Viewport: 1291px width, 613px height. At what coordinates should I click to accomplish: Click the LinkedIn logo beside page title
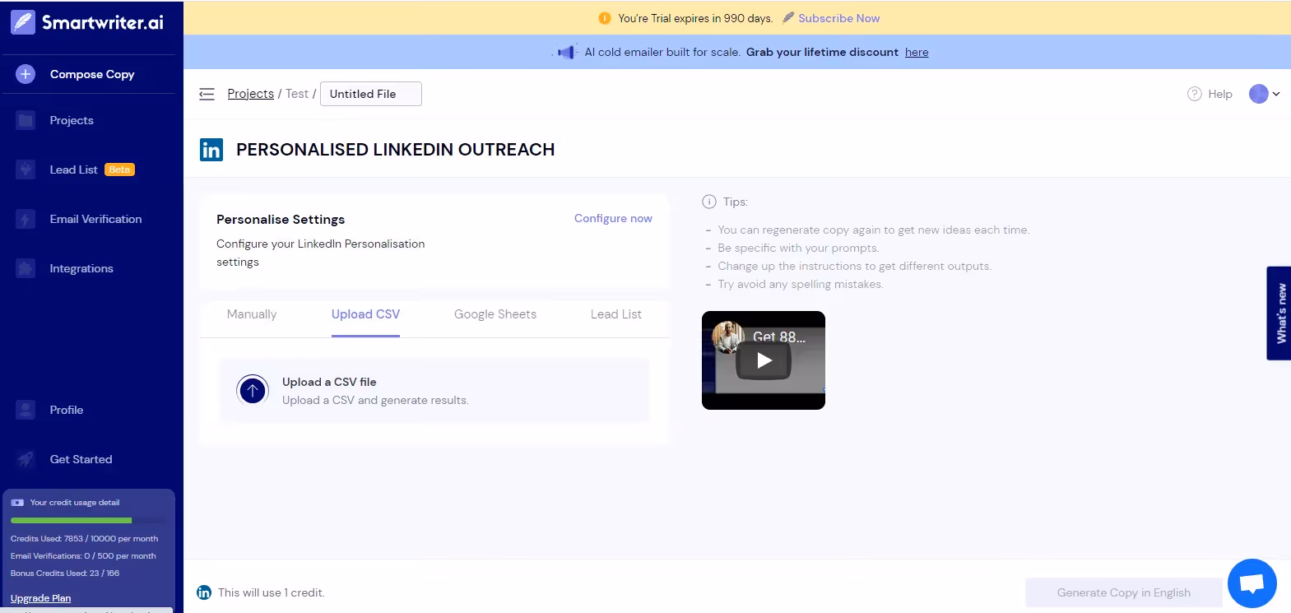click(211, 150)
